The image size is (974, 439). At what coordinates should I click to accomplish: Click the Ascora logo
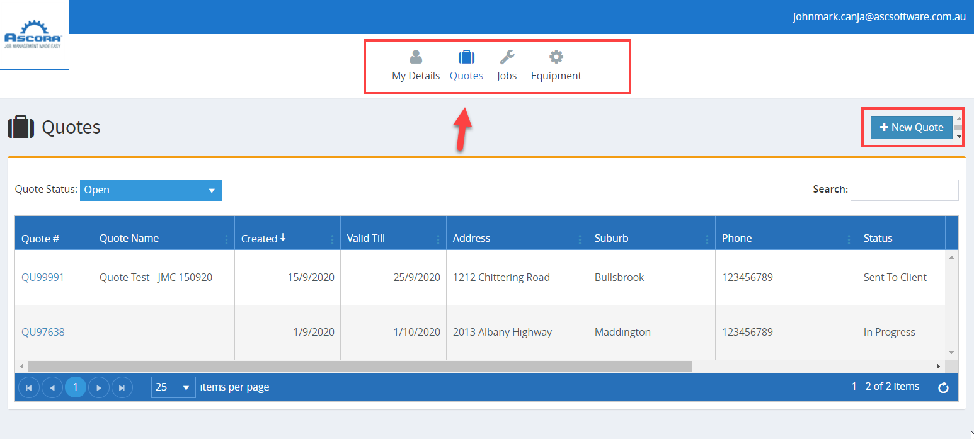click(33, 35)
